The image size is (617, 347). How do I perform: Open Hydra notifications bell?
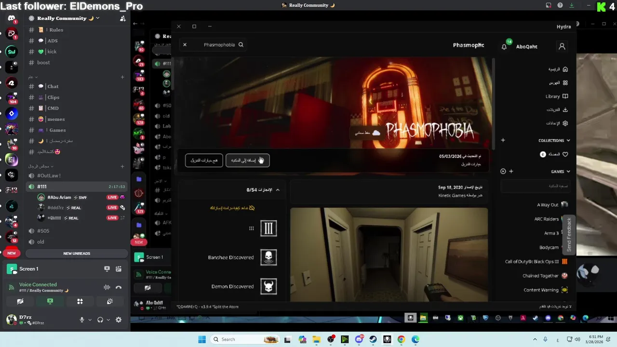(x=504, y=47)
